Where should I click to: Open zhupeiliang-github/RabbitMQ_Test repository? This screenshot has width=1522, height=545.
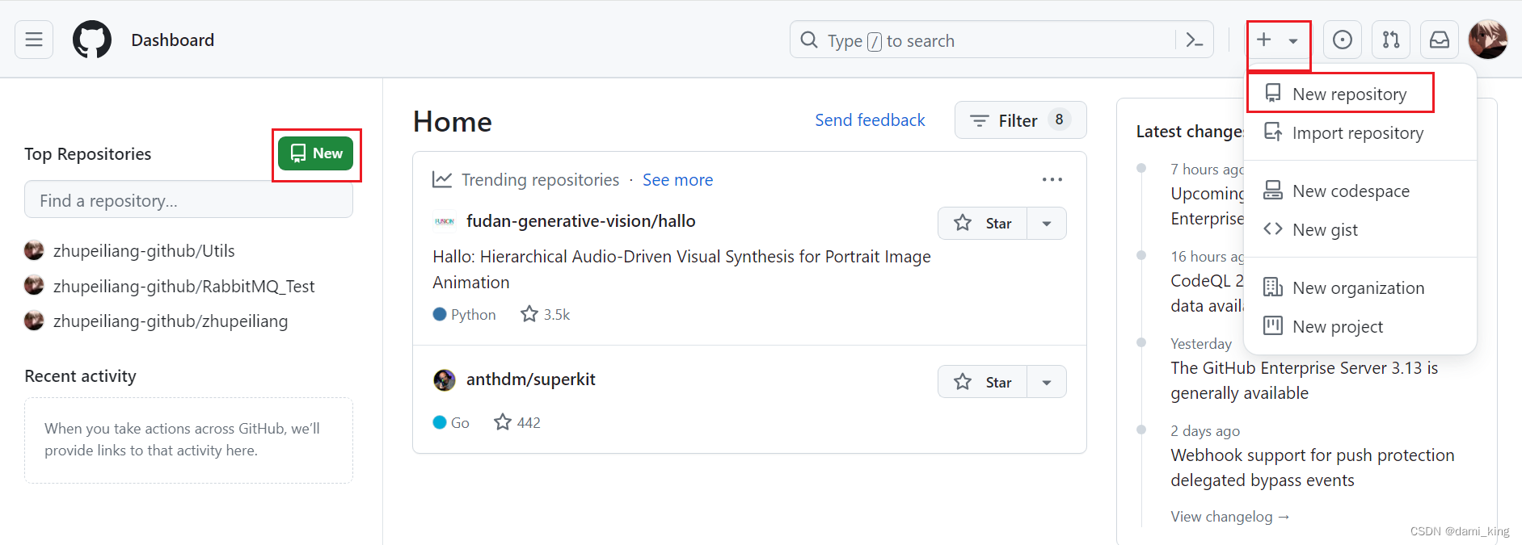[183, 286]
